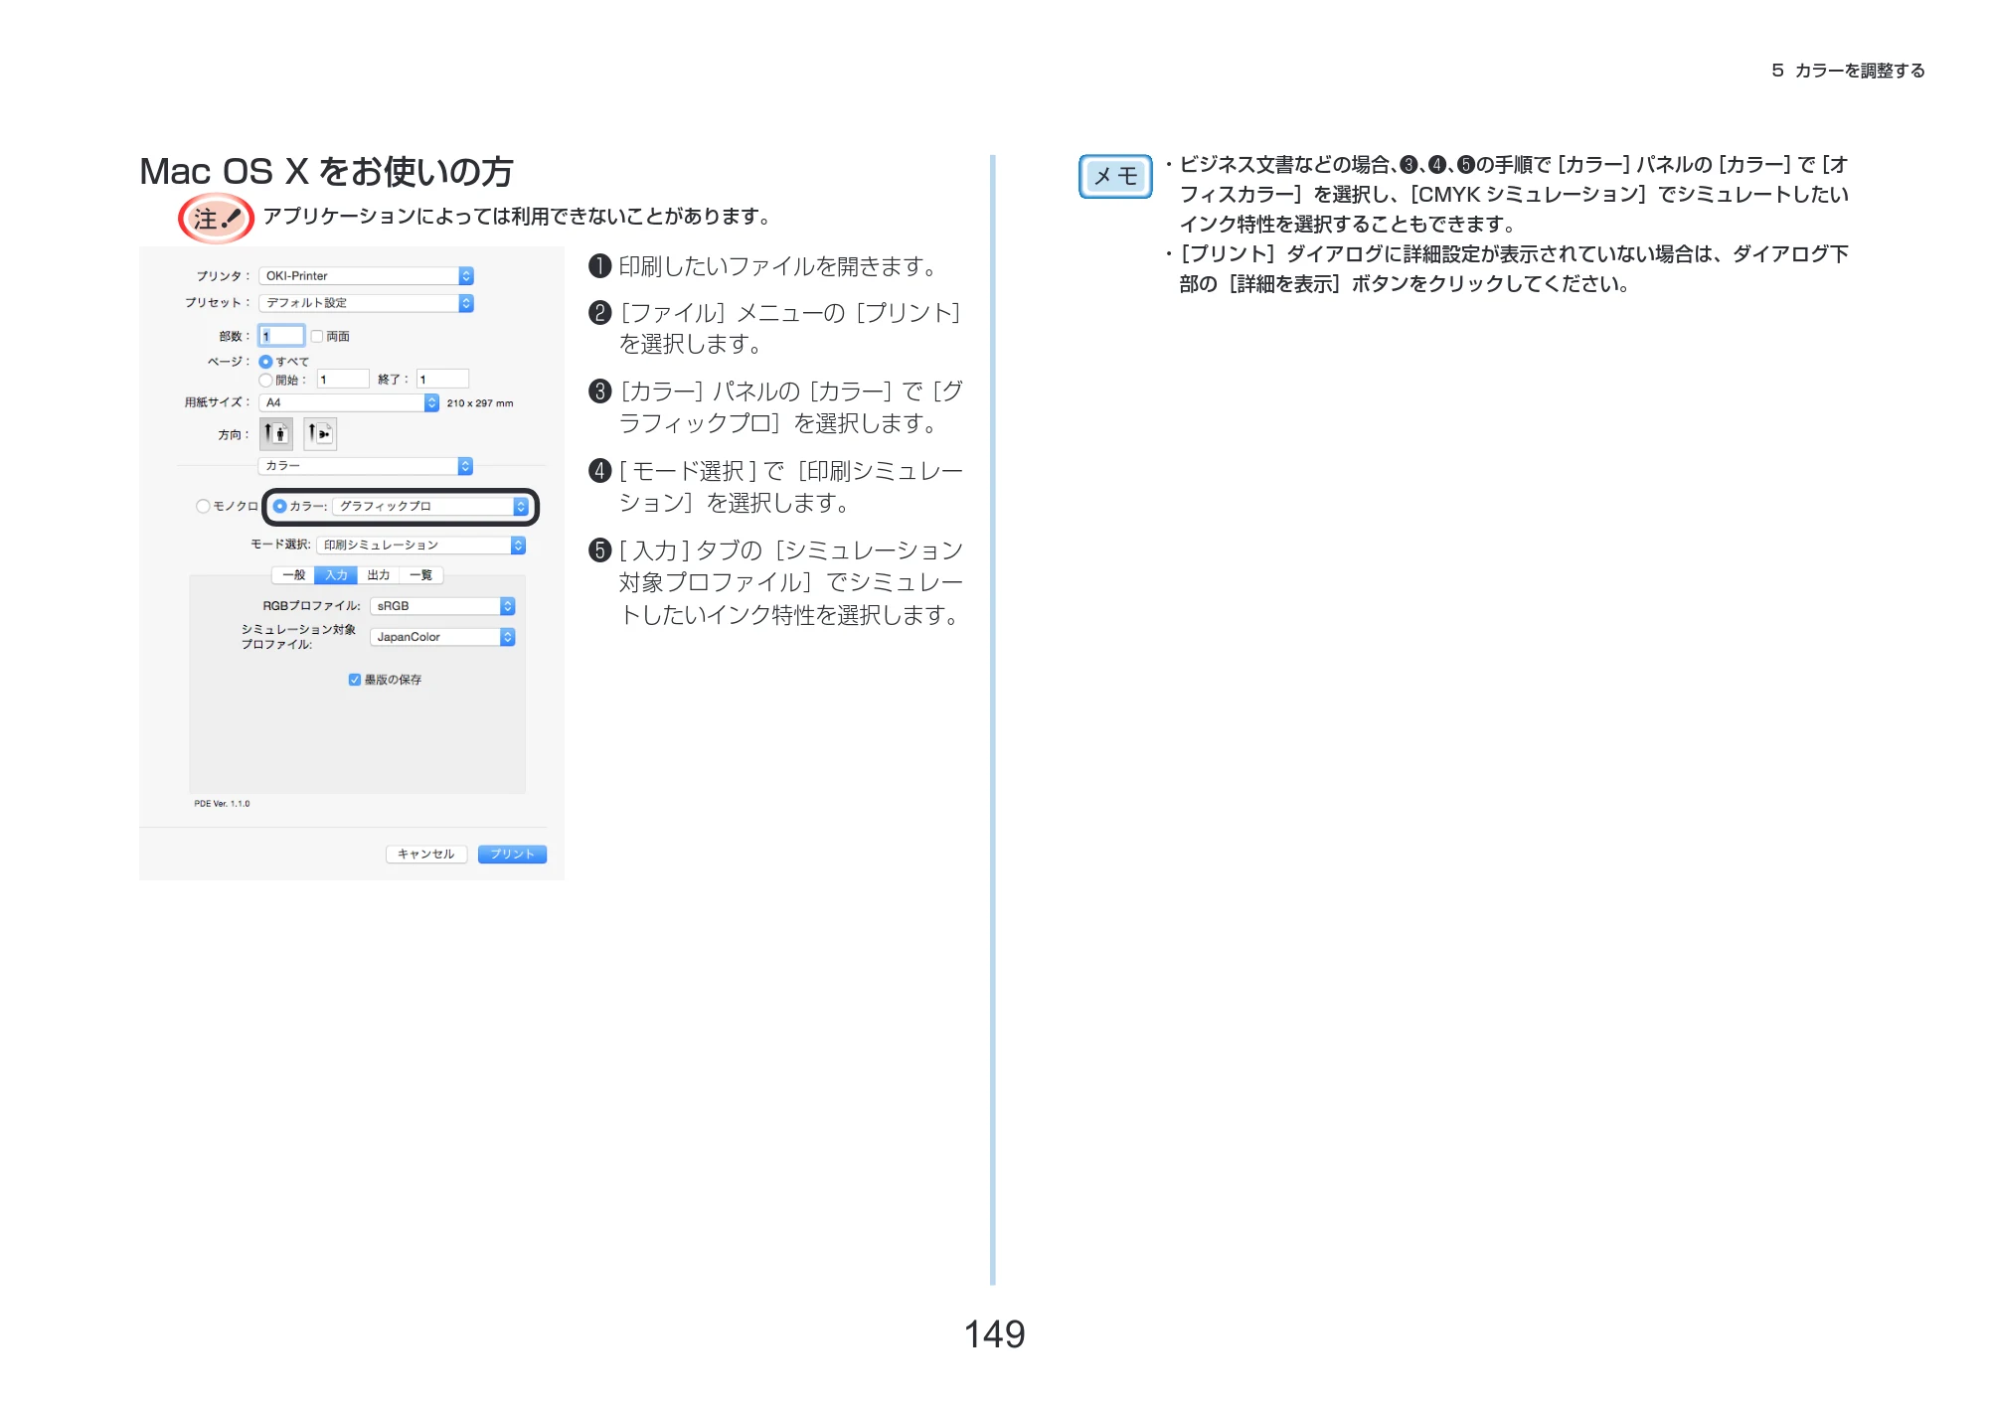Switch to the 出力 tab
Screen dimensions: 1989x1408
point(379,575)
